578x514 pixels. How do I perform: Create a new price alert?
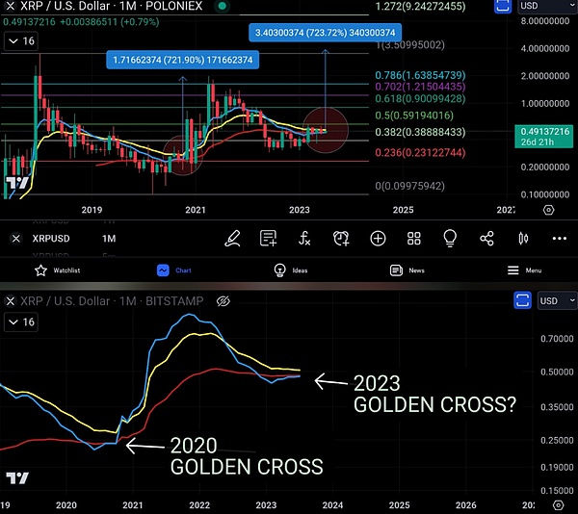pyautogui.click(x=341, y=239)
